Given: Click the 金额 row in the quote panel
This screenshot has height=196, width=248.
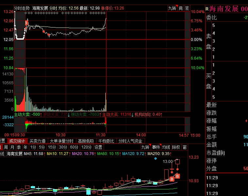Looking at the screenshot, I should 227,145.
